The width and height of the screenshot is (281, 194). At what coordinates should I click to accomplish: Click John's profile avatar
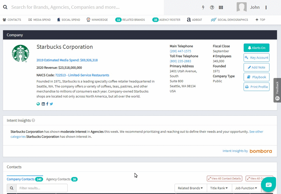(242, 7)
